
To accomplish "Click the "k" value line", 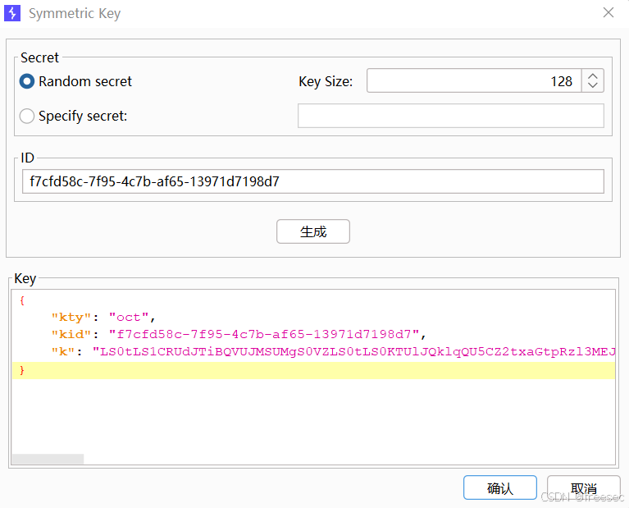I will click(x=333, y=352).
